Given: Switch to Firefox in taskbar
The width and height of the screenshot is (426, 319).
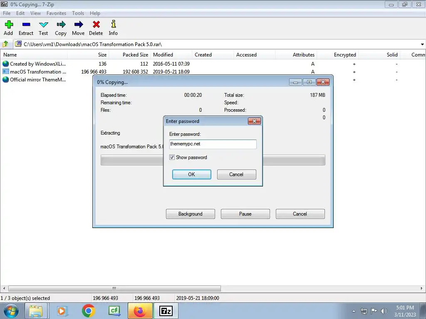Looking at the screenshot, I should [140, 311].
